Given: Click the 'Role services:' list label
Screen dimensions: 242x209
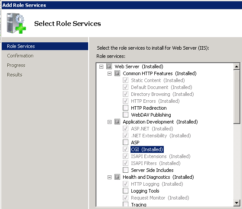Looking at the screenshot, I should tap(111, 56).
